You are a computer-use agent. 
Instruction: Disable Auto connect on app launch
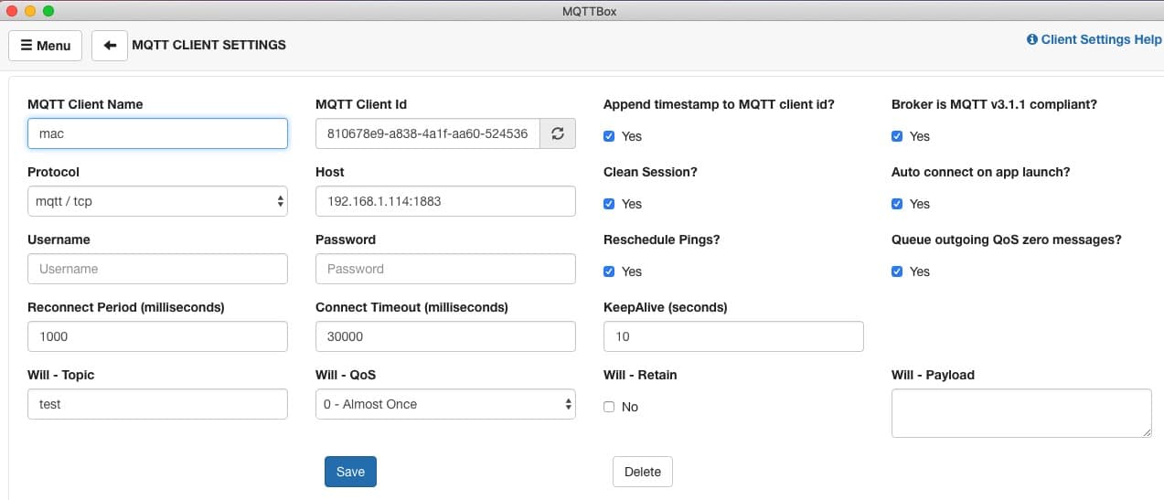pos(897,204)
